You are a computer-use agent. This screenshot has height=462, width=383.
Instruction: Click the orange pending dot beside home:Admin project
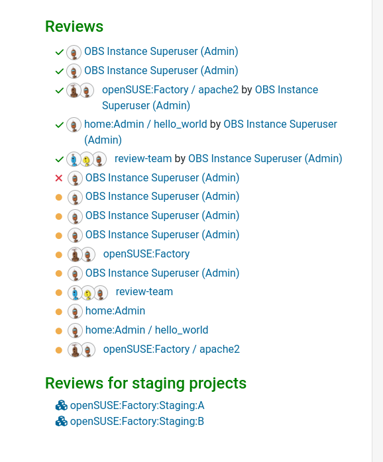click(59, 312)
